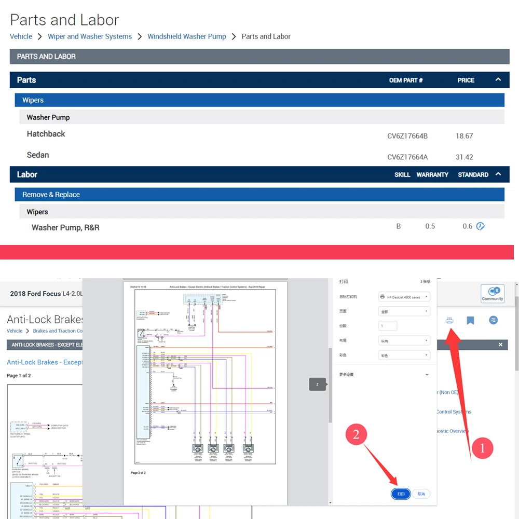Image resolution: width=519 pixels, height=519 pixels.
Task: Collapse the Labor section chevron
Action: click(x=498, y=174)
